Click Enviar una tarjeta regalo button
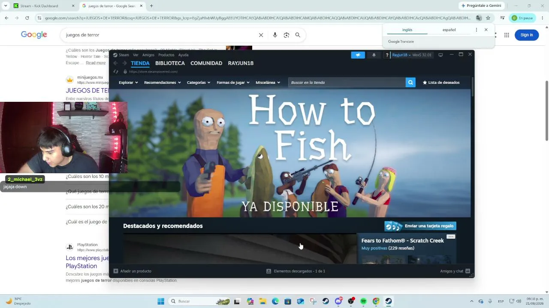Screen dimensions: 549x308 click(420, 226)
